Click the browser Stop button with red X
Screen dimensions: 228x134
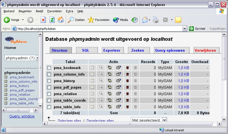pyautogui.click(x=43, y=20)
